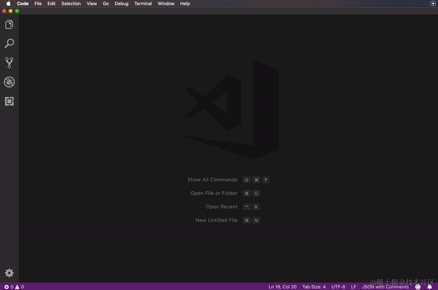438x290 pixels.
Task: Open the Code application menu
Action: click(x=23, y=3)
